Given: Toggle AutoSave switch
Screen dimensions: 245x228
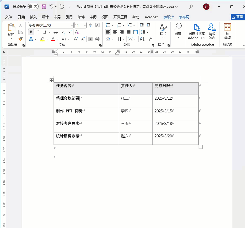Looking at the screenshot, I should [33, 6].
